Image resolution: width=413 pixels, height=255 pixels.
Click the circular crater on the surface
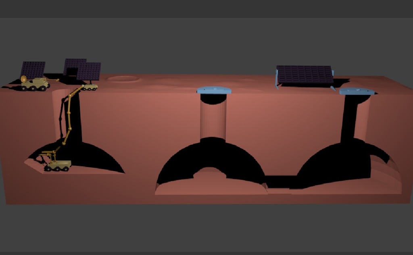click(x=123, y=78)
